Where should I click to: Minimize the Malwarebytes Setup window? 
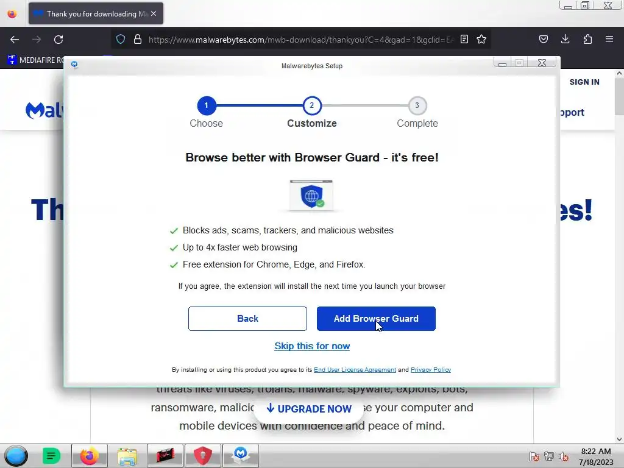[x=502, y=63]
